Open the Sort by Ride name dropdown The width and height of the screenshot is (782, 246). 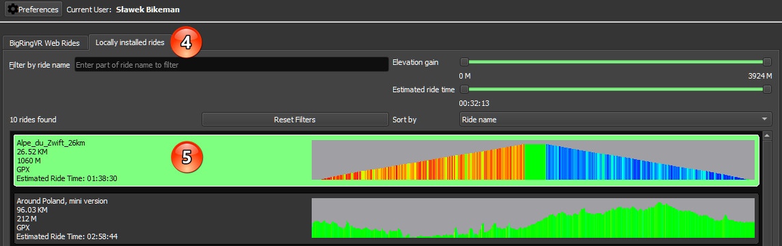point(615,120)
